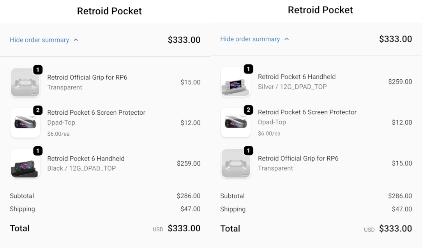Click the left Retroid Pocket store title
Screen dimensions: 422x248
coord(109,11)
